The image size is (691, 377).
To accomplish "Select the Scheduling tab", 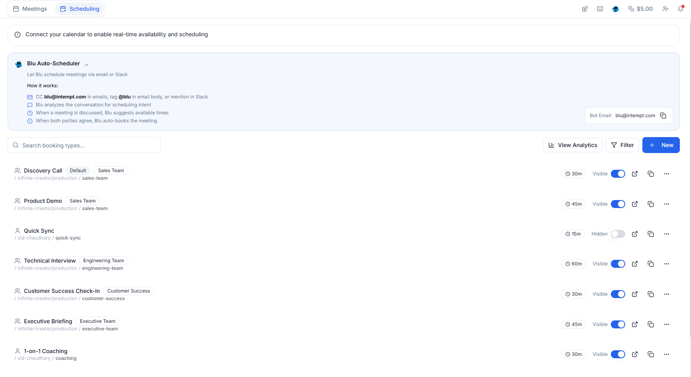I will coord(79,8).
